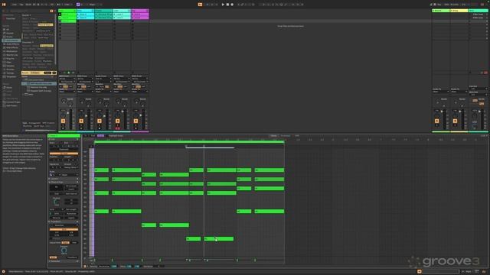The height and width of the screenshot is (275, 490).
Task: Click the blue knob in the Transform section
Action: [x=64, y=250]
